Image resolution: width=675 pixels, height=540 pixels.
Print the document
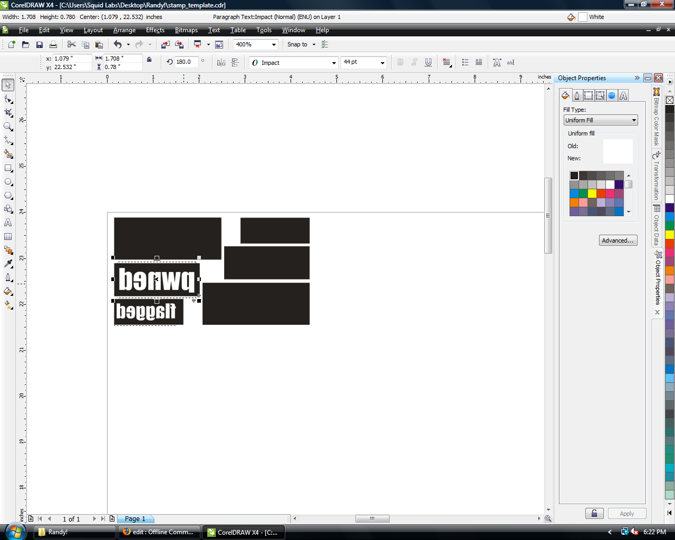[x=53, y=45]
